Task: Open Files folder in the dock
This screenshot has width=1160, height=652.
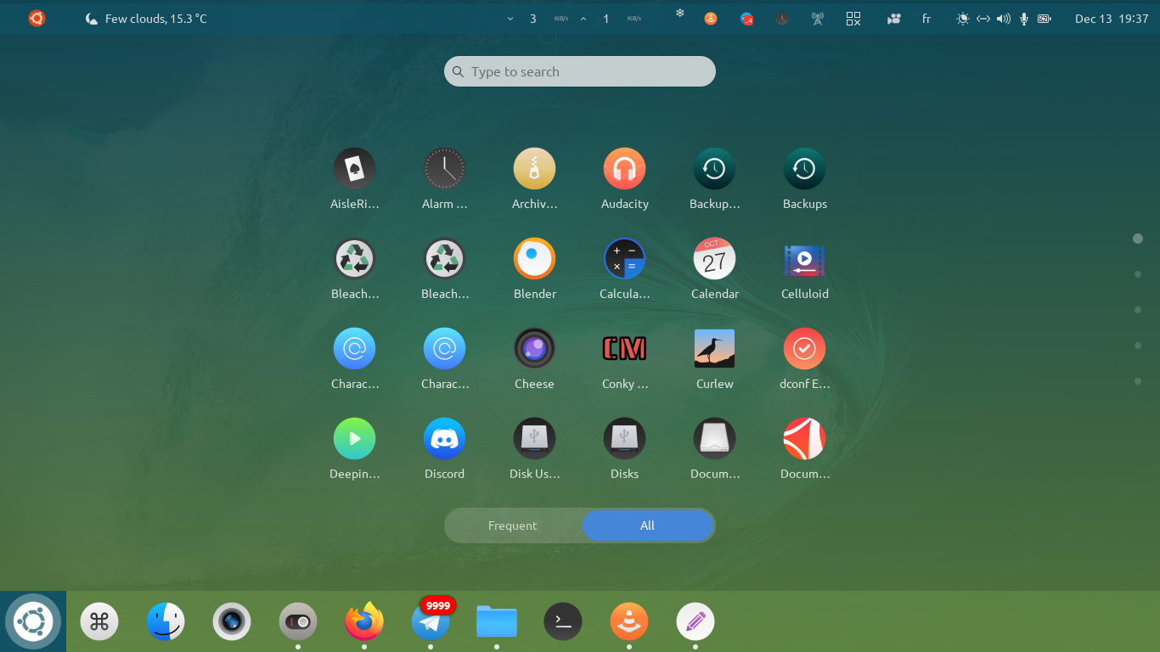Action: 497,621
